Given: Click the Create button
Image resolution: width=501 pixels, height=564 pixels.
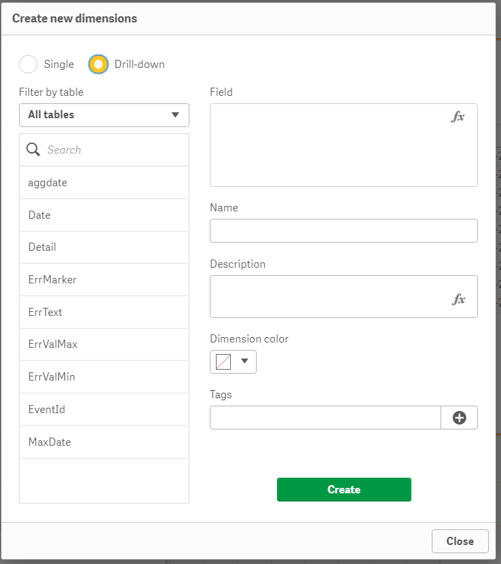Looking at the screenshot, I should (344, 489).
